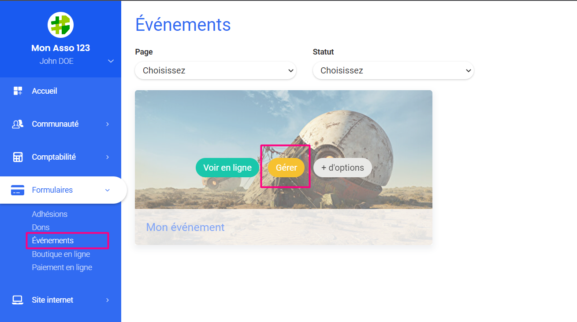Viewport: 577px width, 322px height.
Task: Open the John DOE account chevron
Action: [x=111, y=61]
